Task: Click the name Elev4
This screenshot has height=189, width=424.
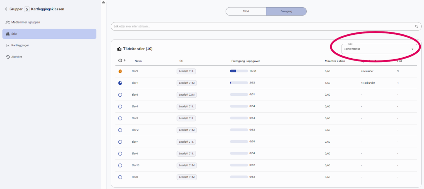Action: [x=135, y=107]
